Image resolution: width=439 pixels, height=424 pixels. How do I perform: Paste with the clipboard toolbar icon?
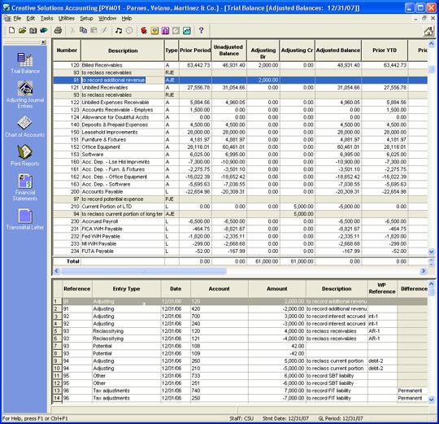click(93, 30)
